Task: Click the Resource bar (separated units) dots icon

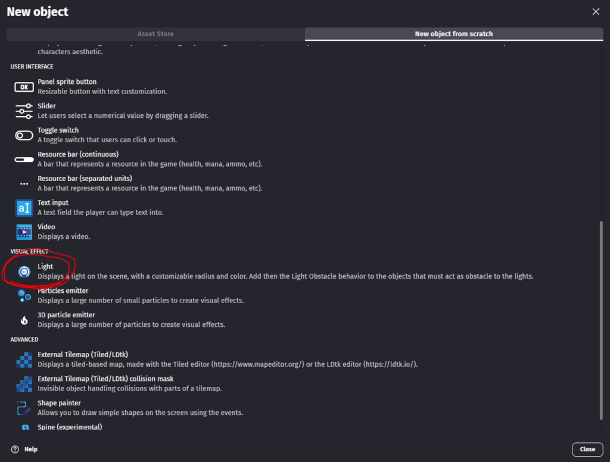Action: (x=24, y=183)
